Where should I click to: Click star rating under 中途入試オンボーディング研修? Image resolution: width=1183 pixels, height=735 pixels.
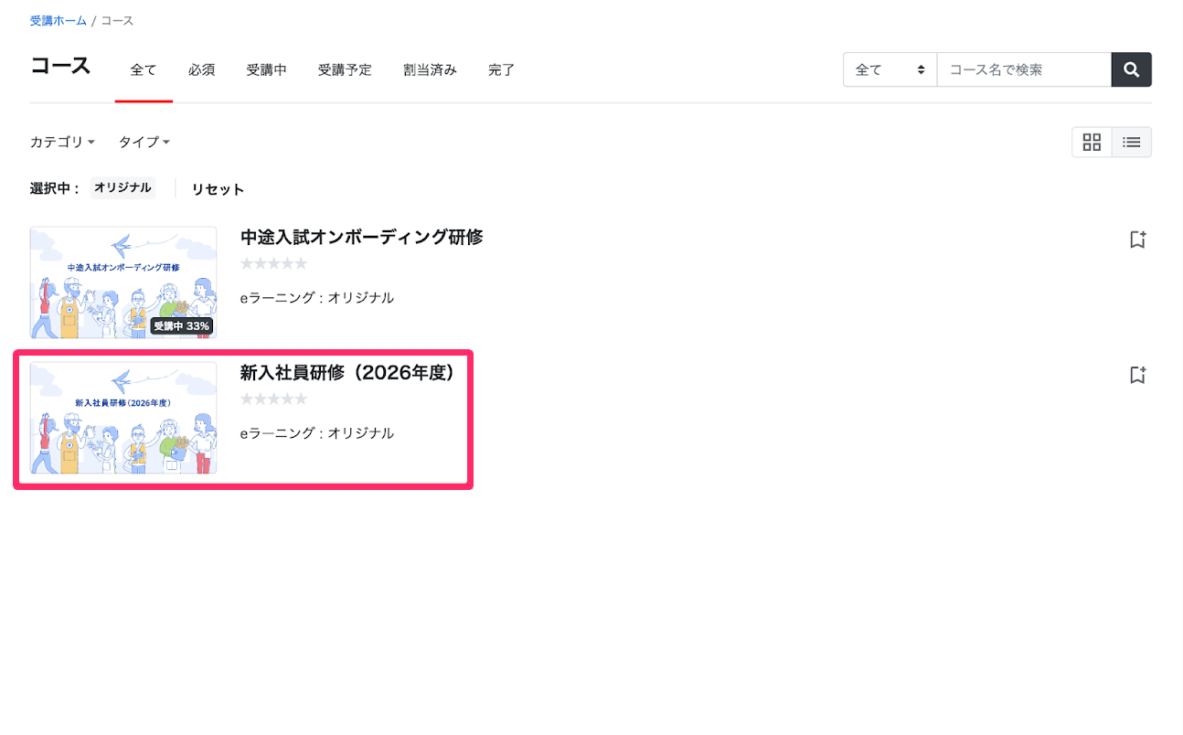point(273,264)
